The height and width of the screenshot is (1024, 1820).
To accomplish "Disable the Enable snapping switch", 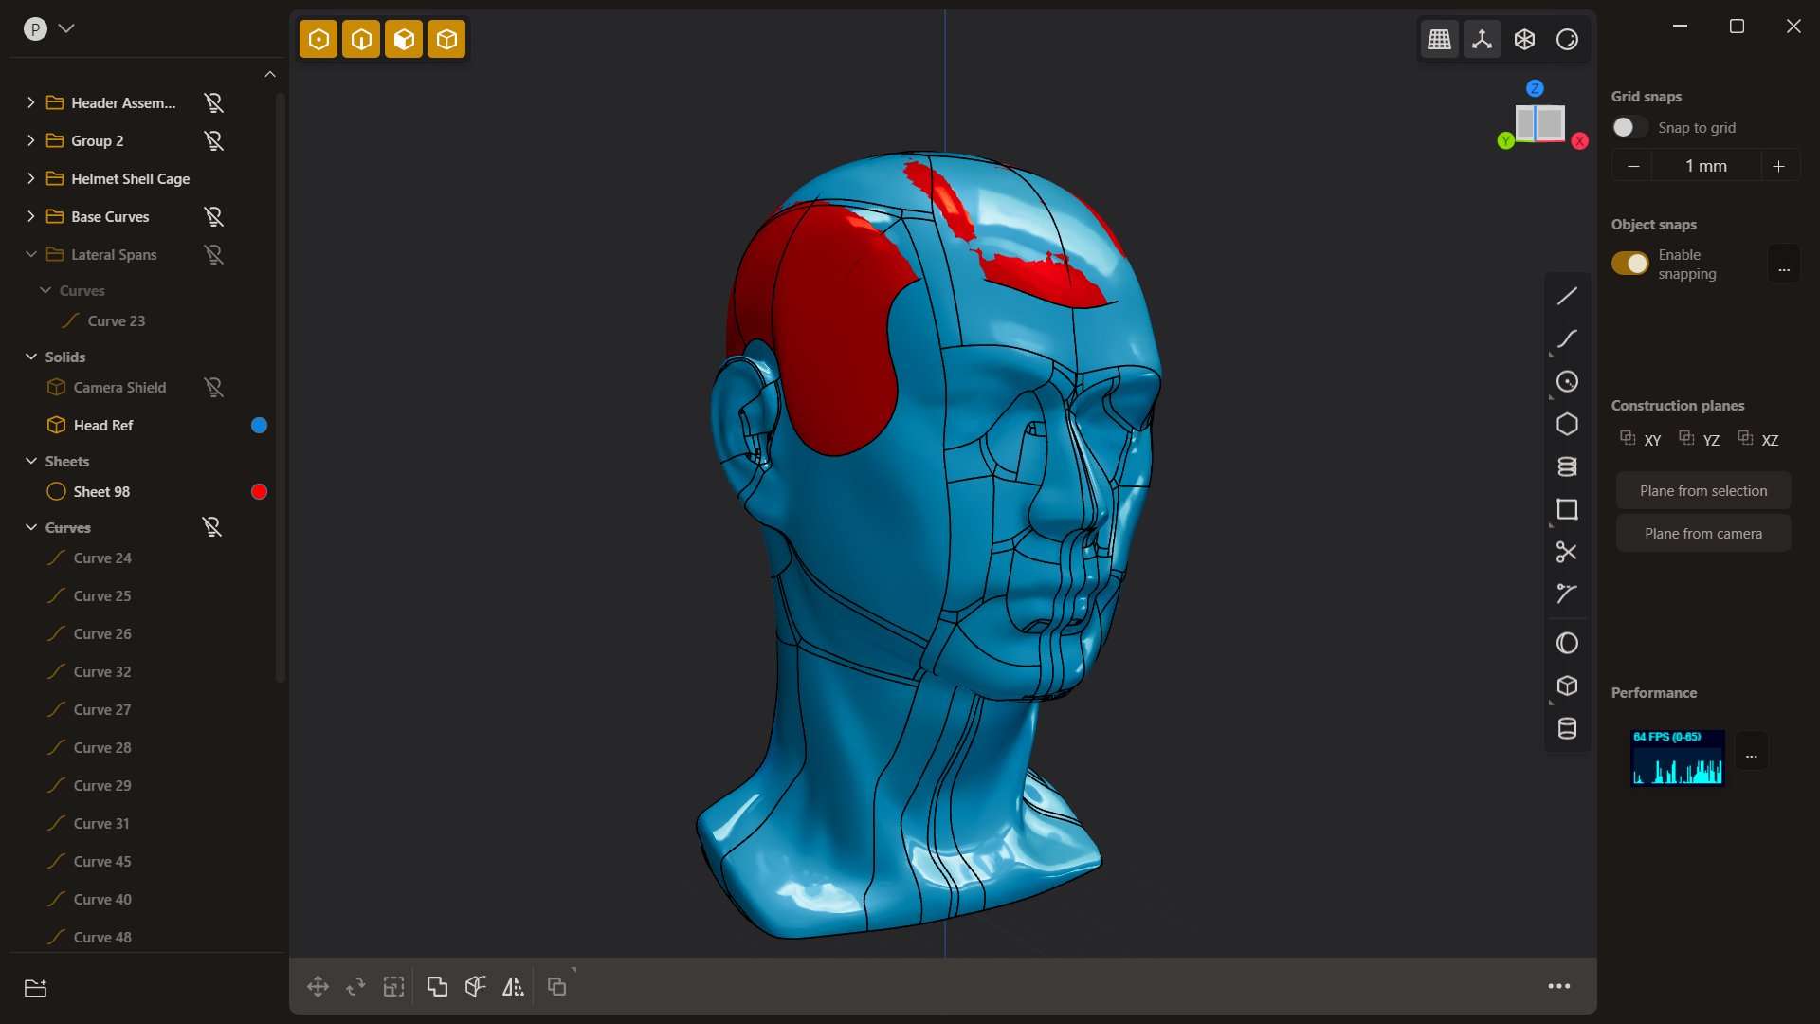I will coord(1630,264).
